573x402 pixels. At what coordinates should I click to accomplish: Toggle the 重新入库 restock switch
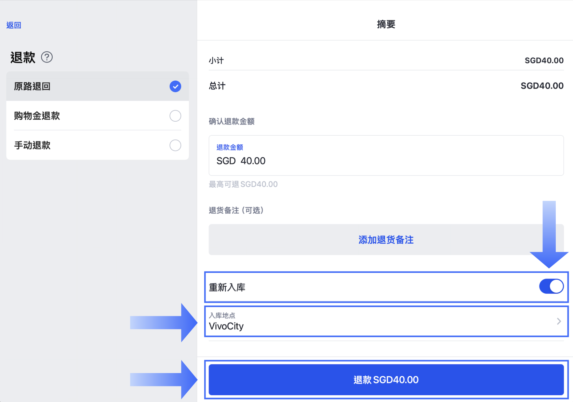pos(551,287)
